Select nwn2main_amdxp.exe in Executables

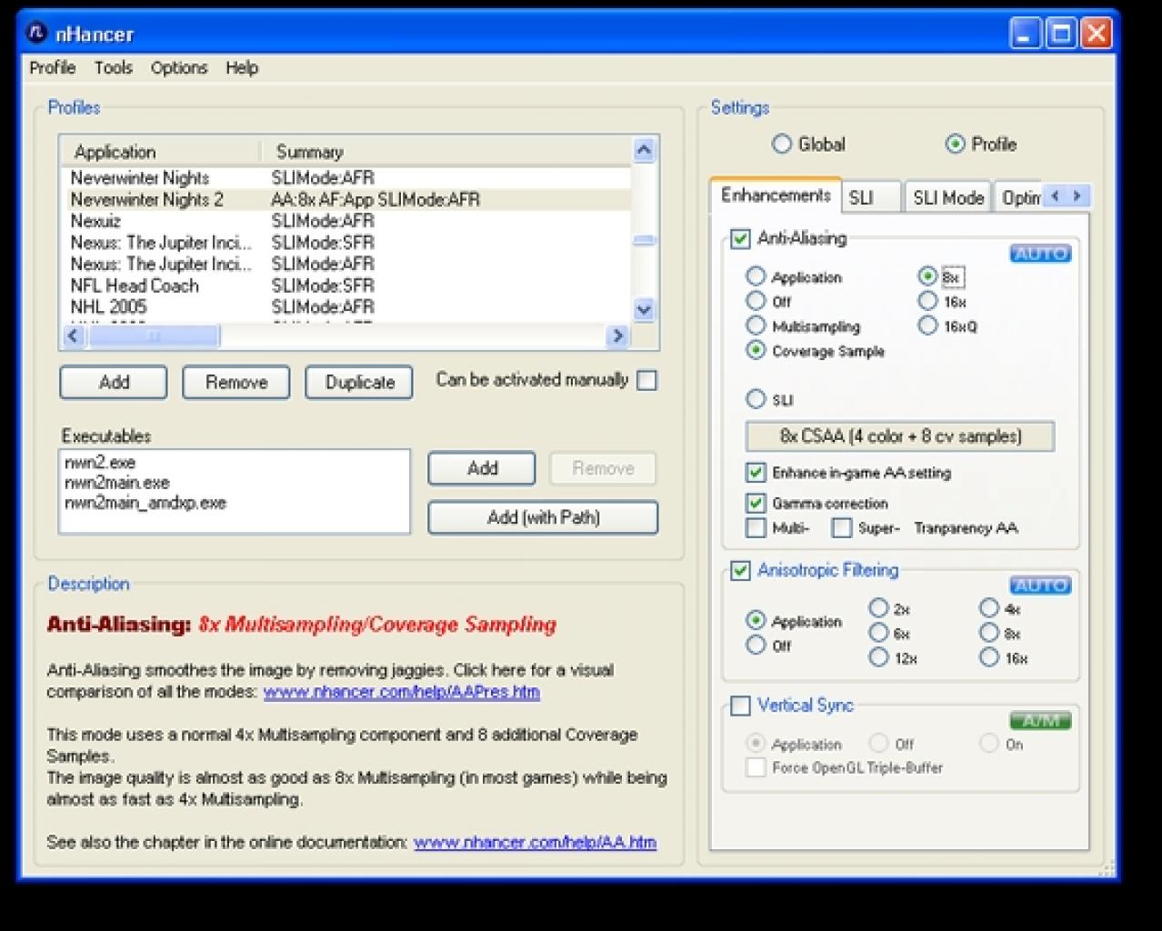[x=145, y=503]
